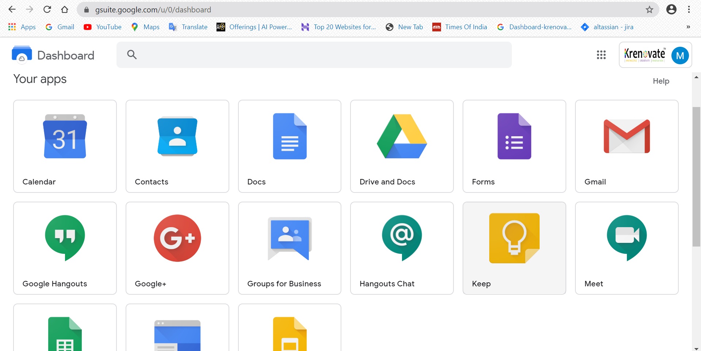Click the search magnifier icon
The height and width of the screenshot is (351, 701).
tap(132, 55)
